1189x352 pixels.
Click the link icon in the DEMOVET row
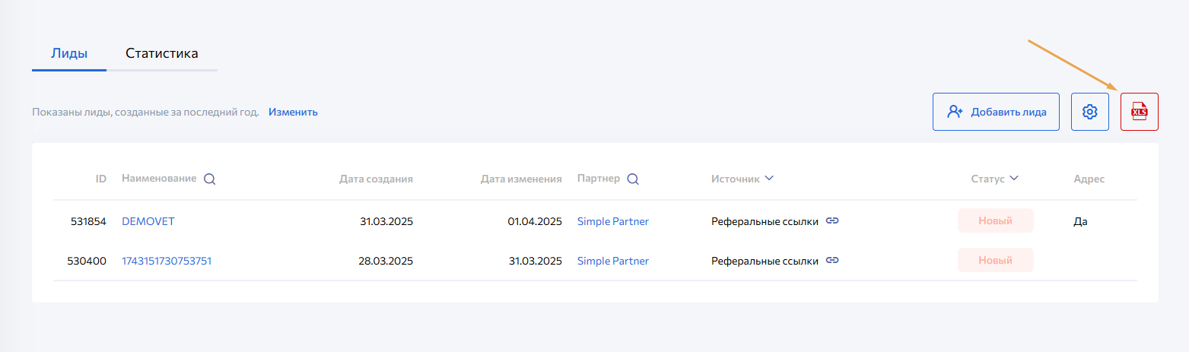pos(832,221)
